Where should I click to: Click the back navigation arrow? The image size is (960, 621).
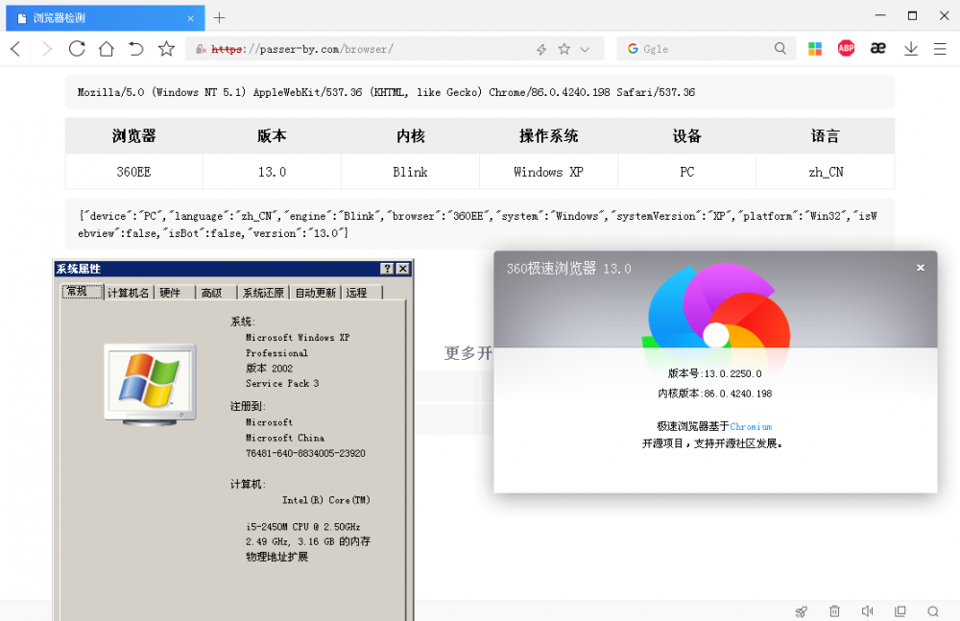coord(17,48)
